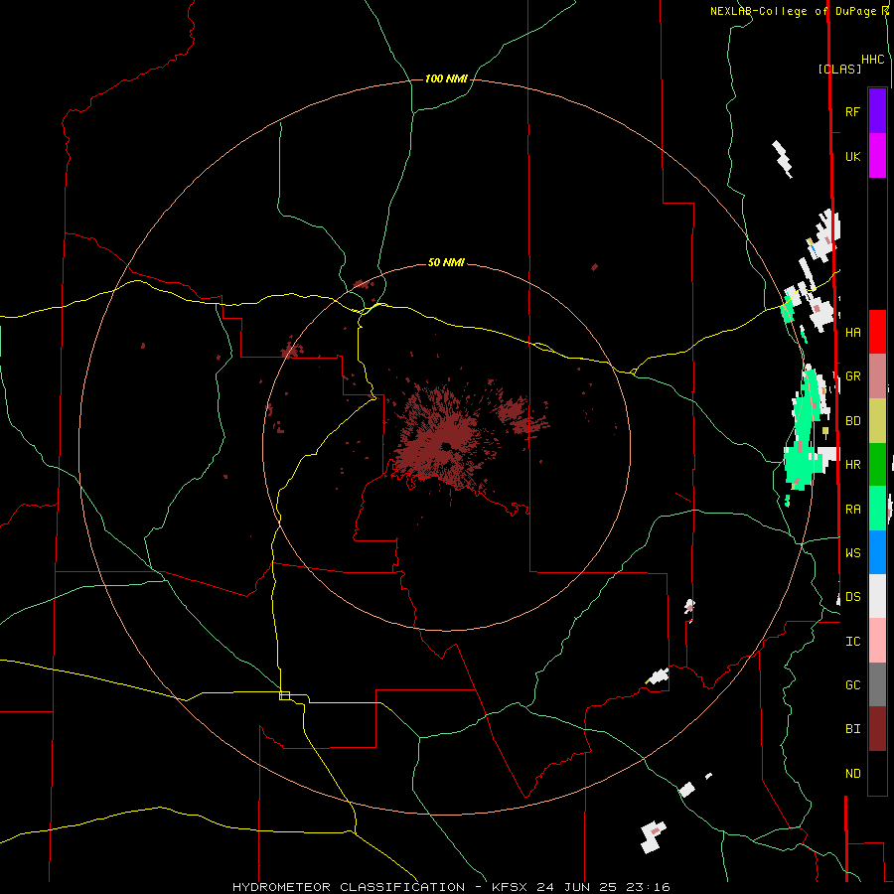The image size is (894, 894).
Task: Click the "24 JUN 25" date text
Action: (x=577, y=887)
